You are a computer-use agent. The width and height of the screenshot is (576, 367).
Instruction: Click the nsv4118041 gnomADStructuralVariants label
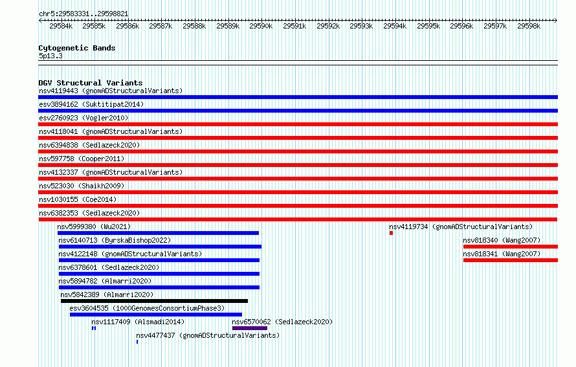111,131
